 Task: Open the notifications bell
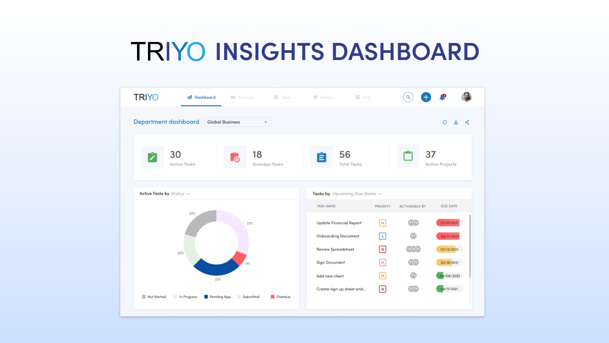tap(442, 97)
